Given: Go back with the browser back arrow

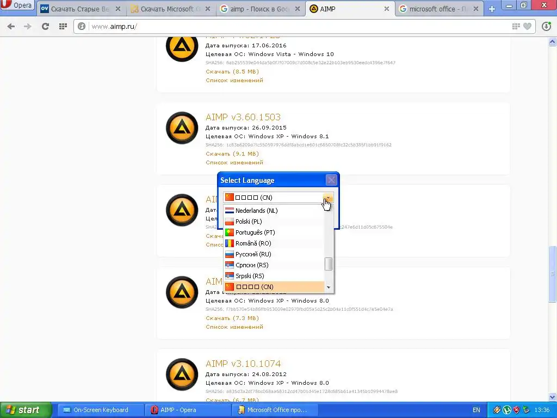Looking at the screenshot, I should [11, 26].
